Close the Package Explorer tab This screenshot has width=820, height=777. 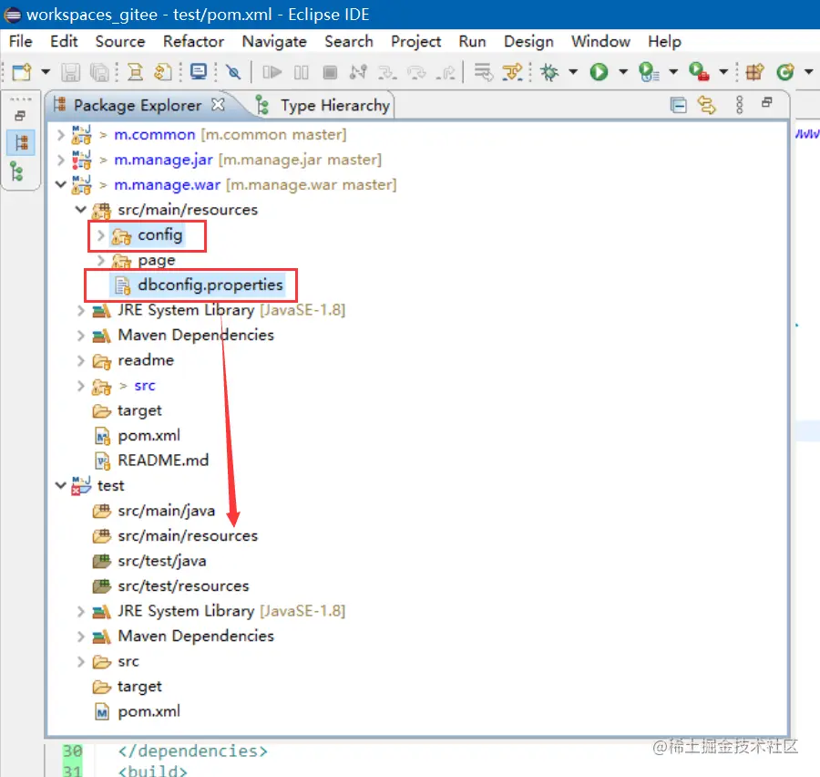coord(218,105)
